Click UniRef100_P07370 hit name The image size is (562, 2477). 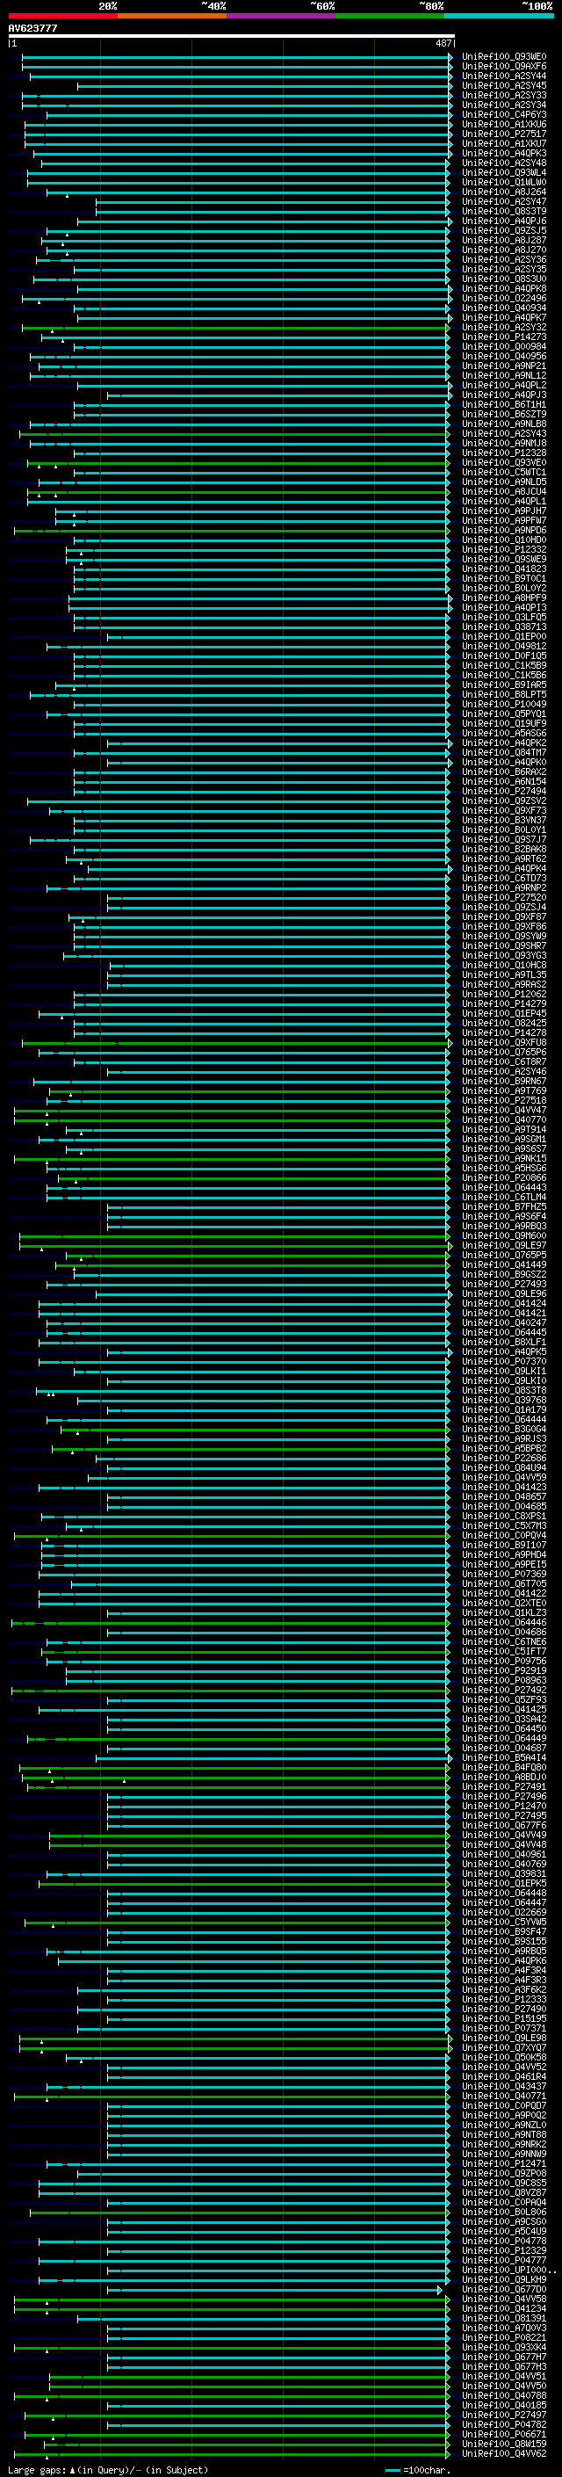tap(504, 1362)
